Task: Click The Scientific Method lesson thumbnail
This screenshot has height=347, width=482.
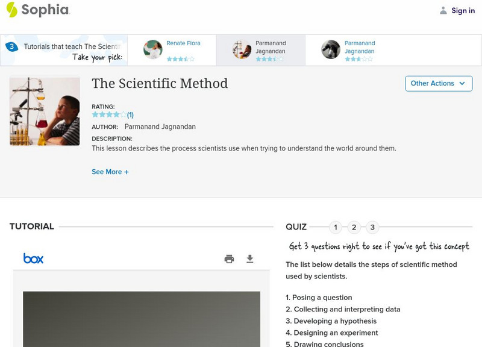Action: tap(45, 111)
